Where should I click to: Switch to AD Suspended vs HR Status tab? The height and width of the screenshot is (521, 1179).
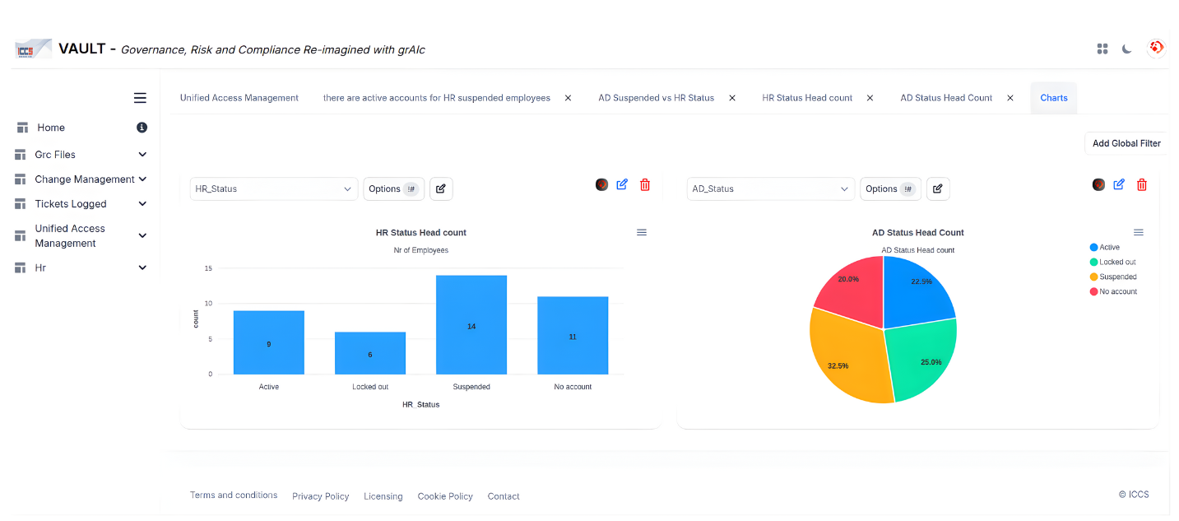pyautogui.click(x=656, y=98)
